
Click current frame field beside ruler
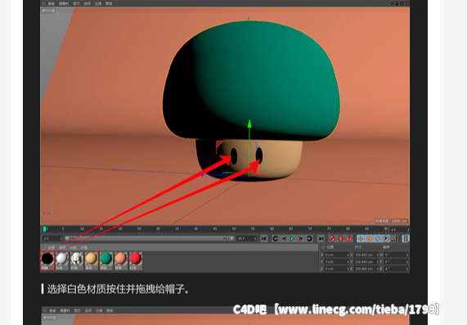(399, 229)
